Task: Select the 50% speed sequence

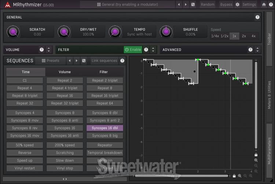Action: coord(25,145)
